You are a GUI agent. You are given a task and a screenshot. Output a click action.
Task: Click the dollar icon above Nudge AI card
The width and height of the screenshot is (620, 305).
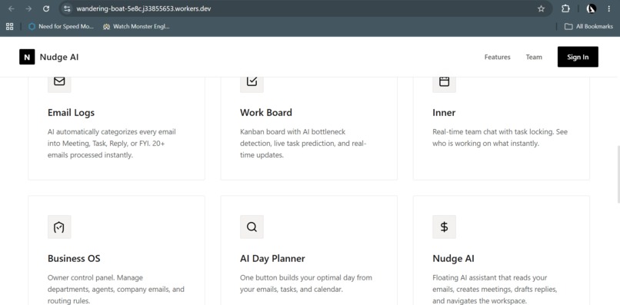pyautogui.click(x=444, y=227)
